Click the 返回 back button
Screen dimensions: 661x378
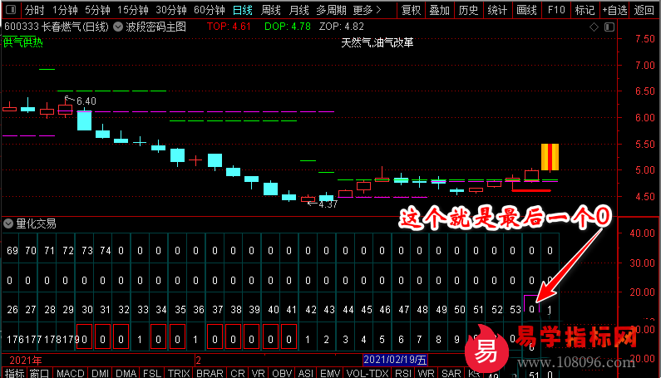pyautogui.click(x=644, y=10)
